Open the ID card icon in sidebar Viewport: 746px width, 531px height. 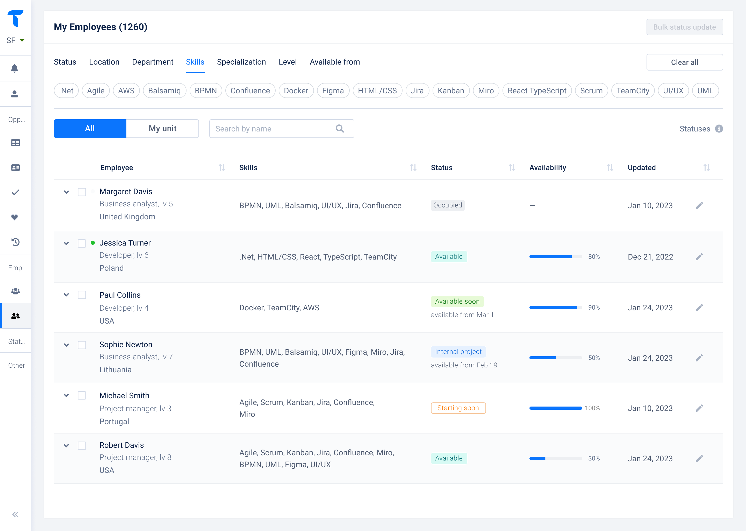coord(15,167)
